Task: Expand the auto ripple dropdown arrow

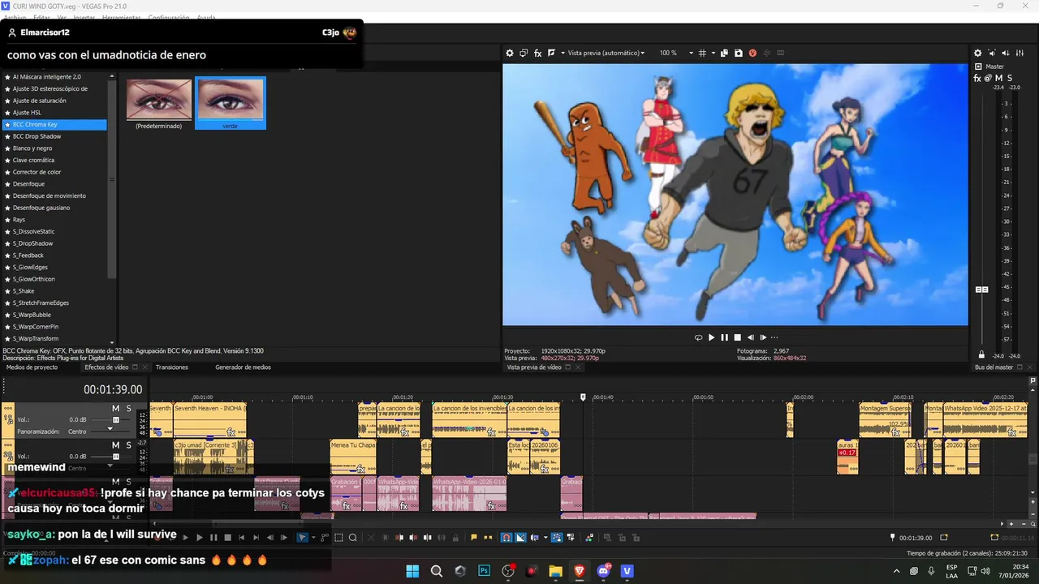Action: coord(545,537)
